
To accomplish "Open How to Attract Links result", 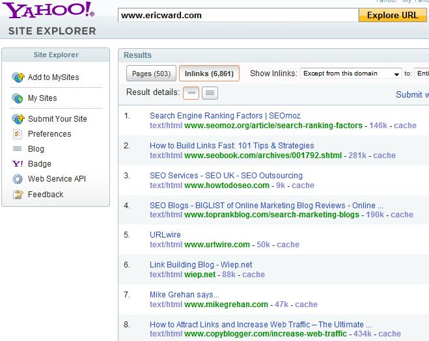I will (x=261, y=324).
